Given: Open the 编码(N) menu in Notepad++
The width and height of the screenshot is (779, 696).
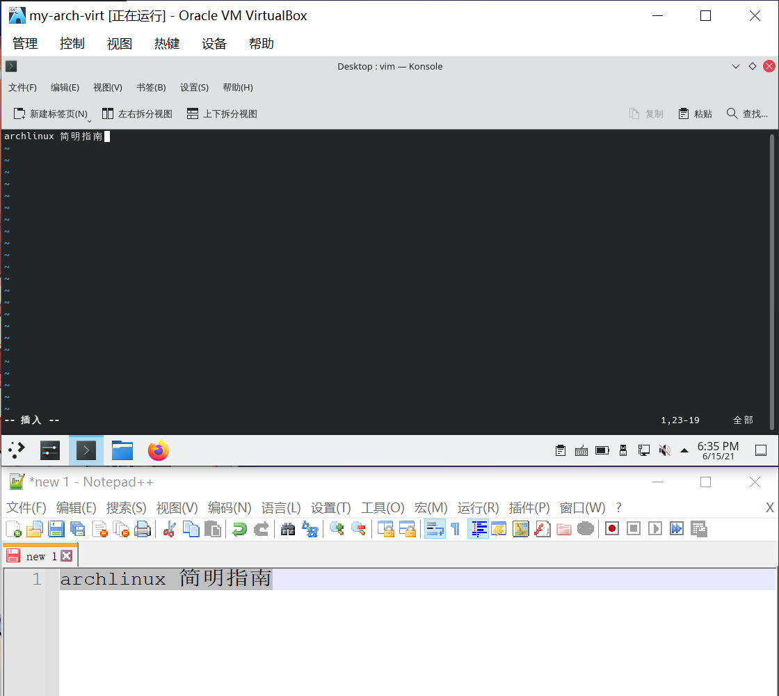Looking at the screenshot, I should [230, 507].
